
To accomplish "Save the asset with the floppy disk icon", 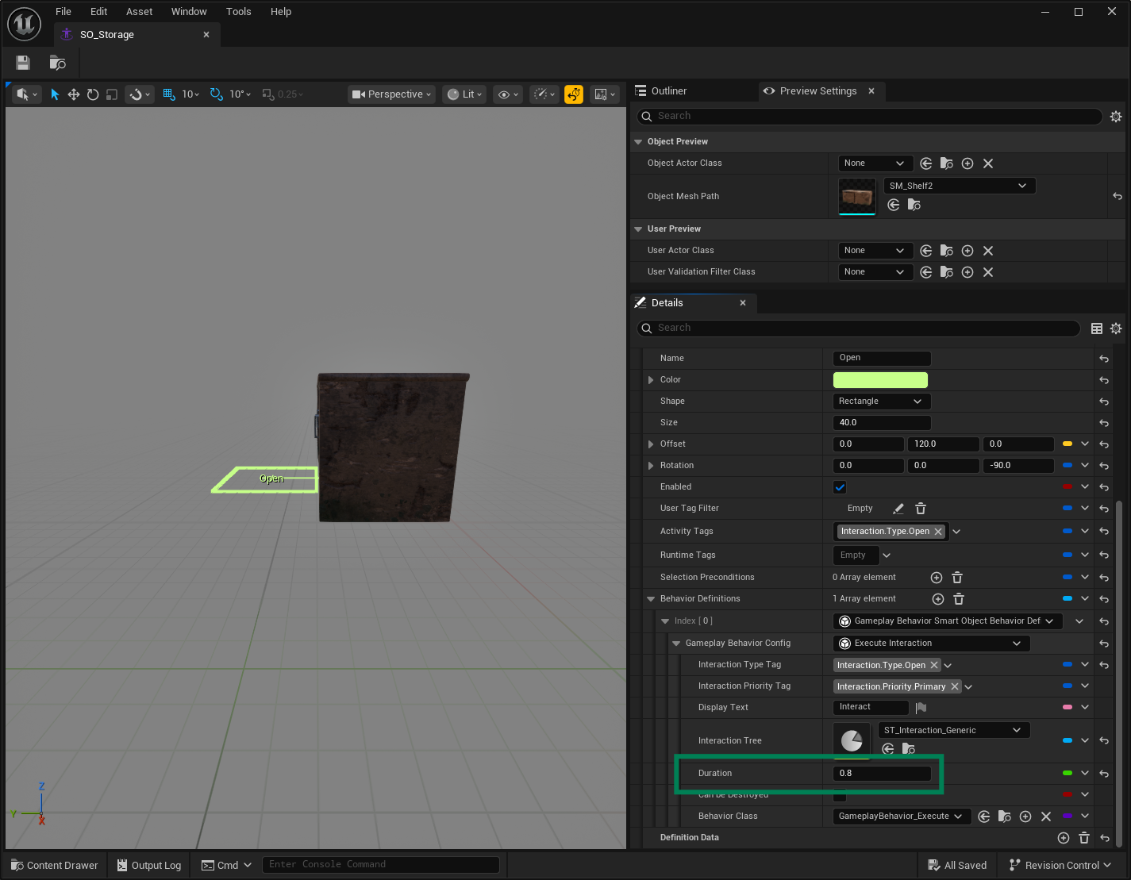I will tap(23, 63).
